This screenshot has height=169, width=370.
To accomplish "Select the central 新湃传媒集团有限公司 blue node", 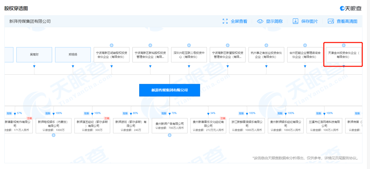I will tap(170, 90).
